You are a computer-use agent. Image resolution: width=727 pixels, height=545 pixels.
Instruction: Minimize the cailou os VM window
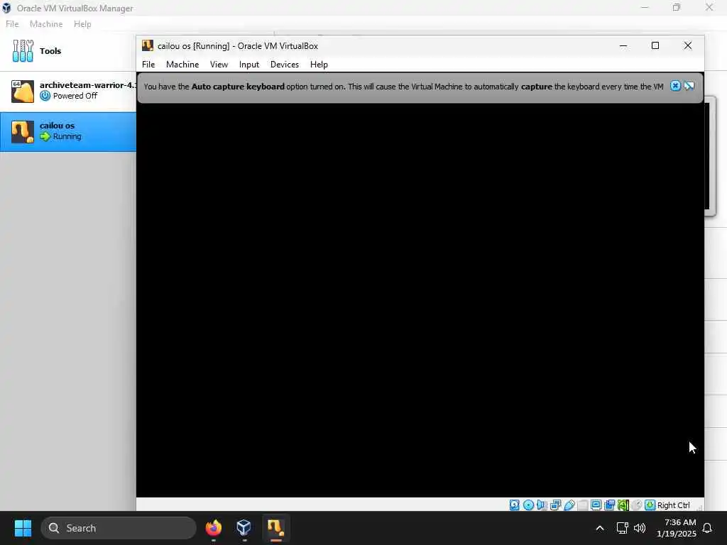coord(623,45)
